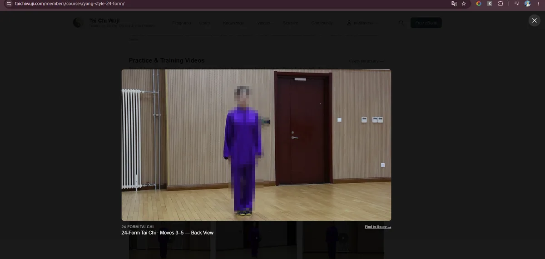
Task: Open the browser profile avatar
Action: (x=527, y=3)
